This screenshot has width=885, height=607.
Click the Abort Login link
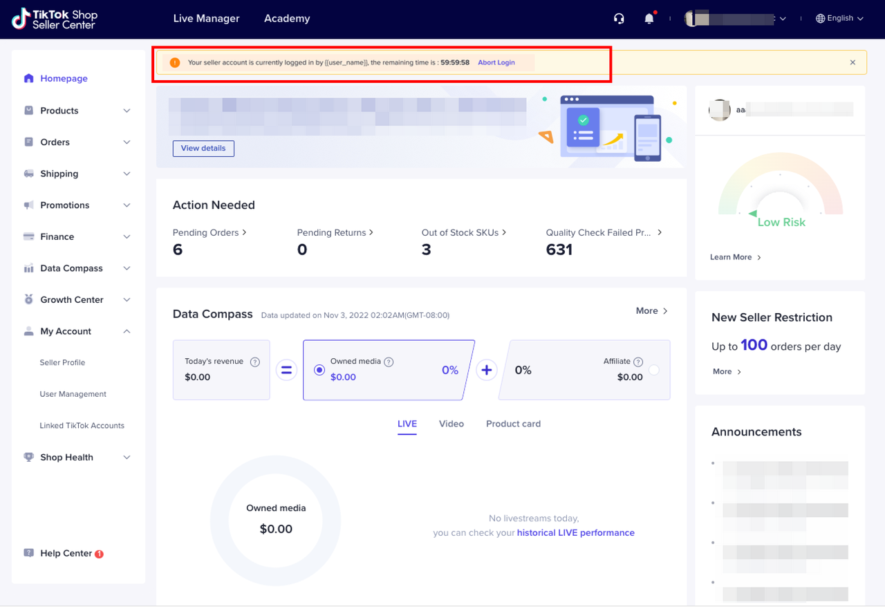[496, 62]
